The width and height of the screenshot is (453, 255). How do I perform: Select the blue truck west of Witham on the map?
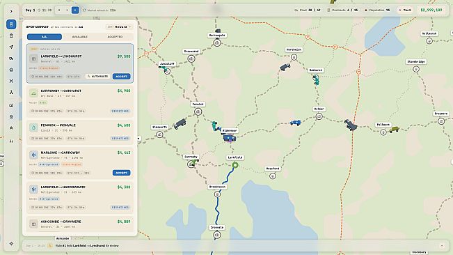pos(295,123)
